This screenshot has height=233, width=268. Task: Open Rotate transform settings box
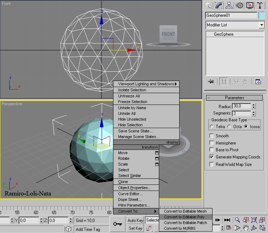pyautogui.click(x=157, y=158)
